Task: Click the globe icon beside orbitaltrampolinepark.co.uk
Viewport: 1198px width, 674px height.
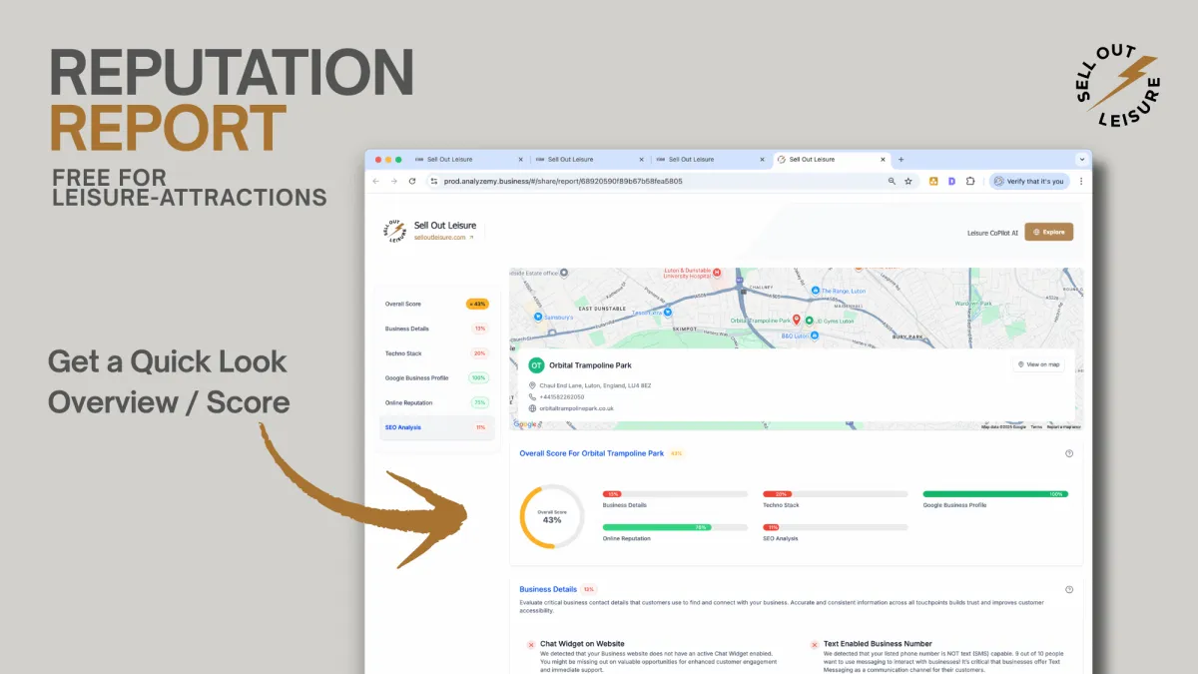Action: [533, 408]
